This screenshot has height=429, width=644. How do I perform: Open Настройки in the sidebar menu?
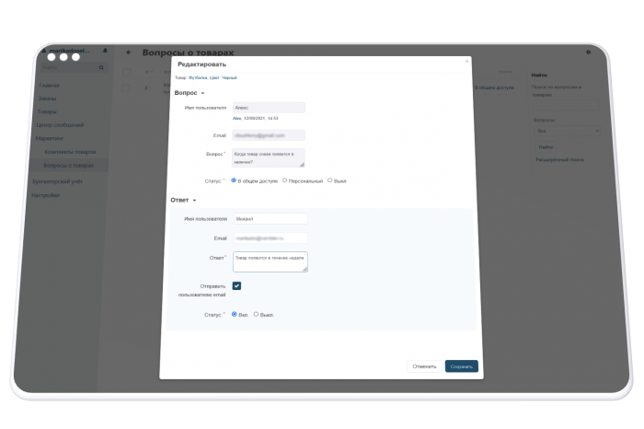pos(46,195)
